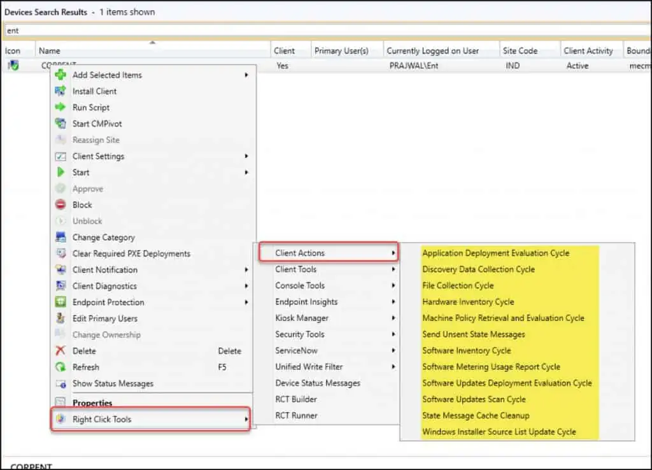The image size is (652, 470).
Task: Click the red Block icon
Action: point(60,204)
